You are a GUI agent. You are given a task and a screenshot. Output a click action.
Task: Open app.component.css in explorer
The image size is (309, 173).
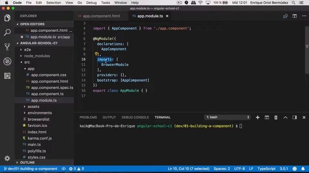[x=48, y=75]
